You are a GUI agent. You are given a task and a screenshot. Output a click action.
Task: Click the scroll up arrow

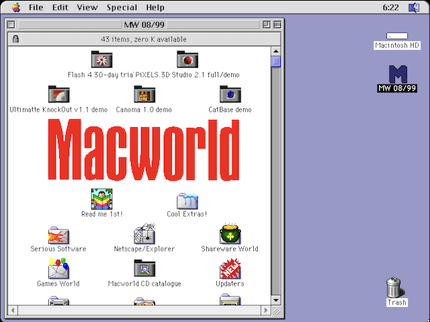click(276, 51)
